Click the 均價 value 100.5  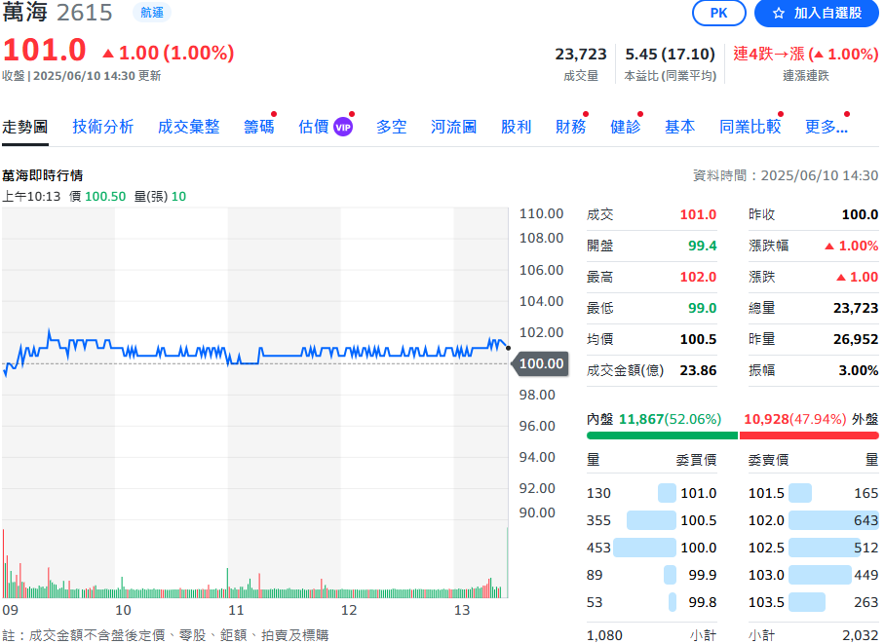click(x=698, y=339)
